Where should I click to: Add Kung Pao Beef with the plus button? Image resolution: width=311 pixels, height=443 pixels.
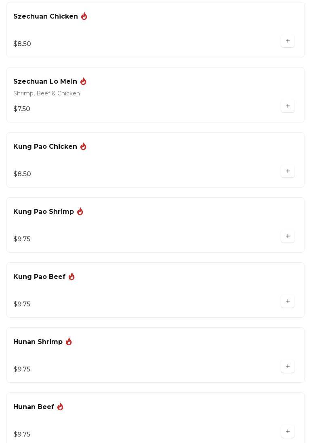(288, 301)
